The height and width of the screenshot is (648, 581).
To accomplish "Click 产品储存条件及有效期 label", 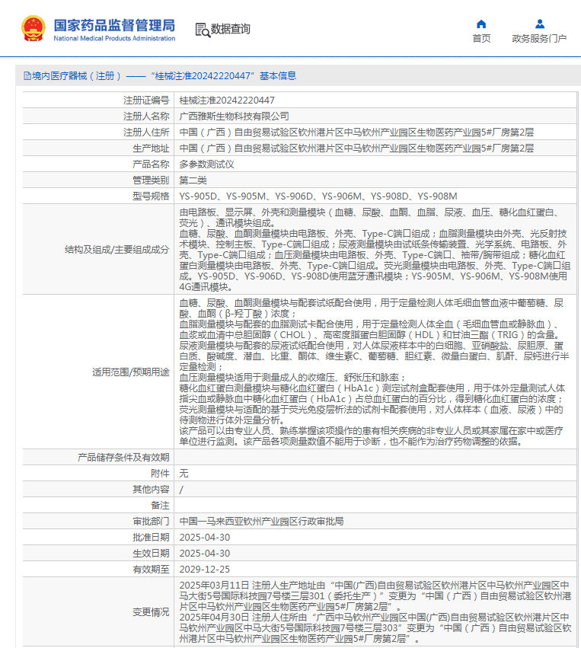I will click(x=123, y=458).
